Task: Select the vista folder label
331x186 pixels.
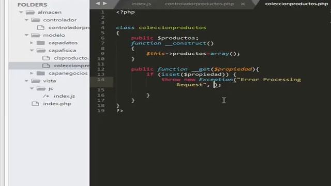Action: click(x=50, y=81)
